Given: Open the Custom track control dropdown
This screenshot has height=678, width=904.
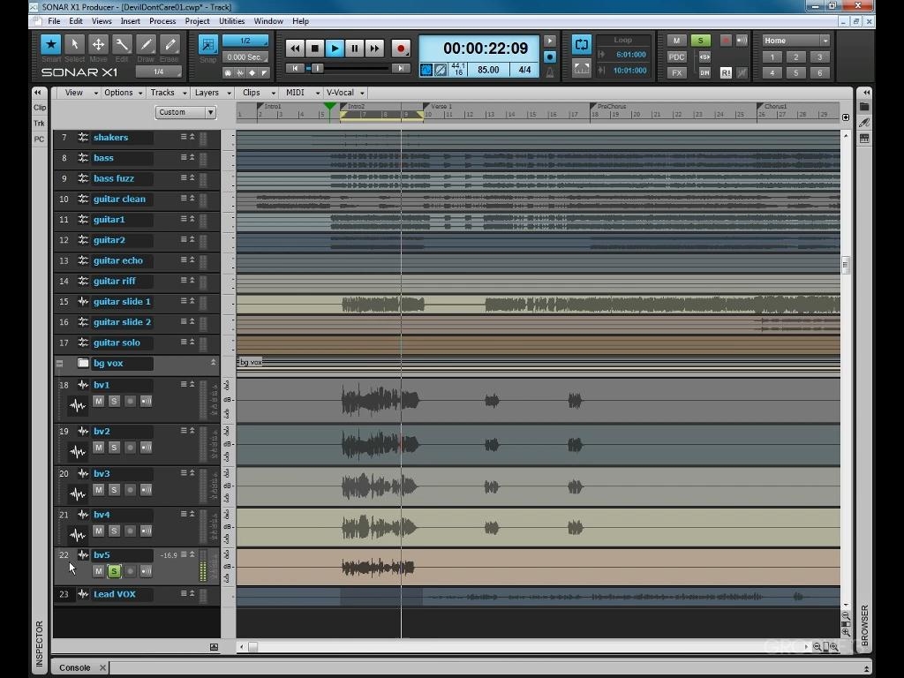Looking at the screenshot, I should [x=185, y=112].
